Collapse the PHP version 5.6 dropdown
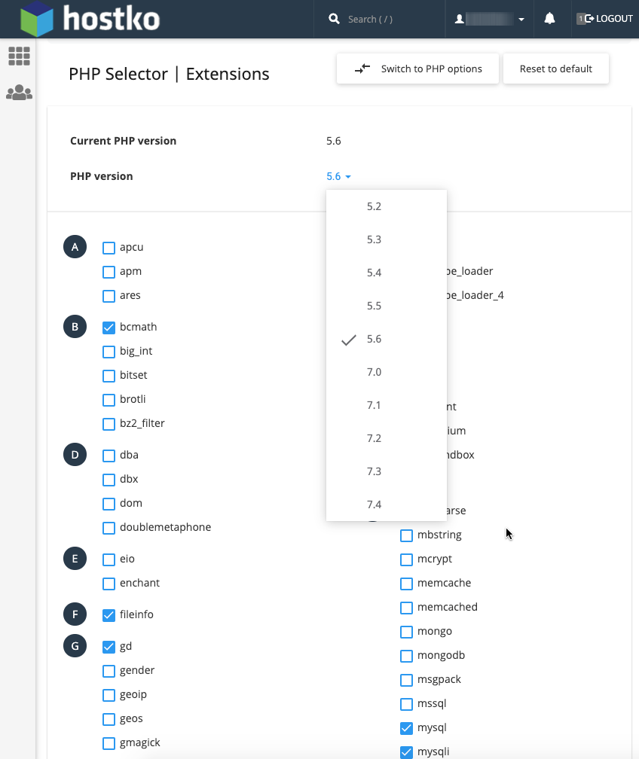Image resolution: width=639 pixels, height=759 pixels. pyautogui.click(x=338, y=177)
